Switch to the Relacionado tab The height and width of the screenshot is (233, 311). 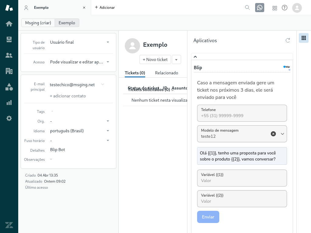166,73
